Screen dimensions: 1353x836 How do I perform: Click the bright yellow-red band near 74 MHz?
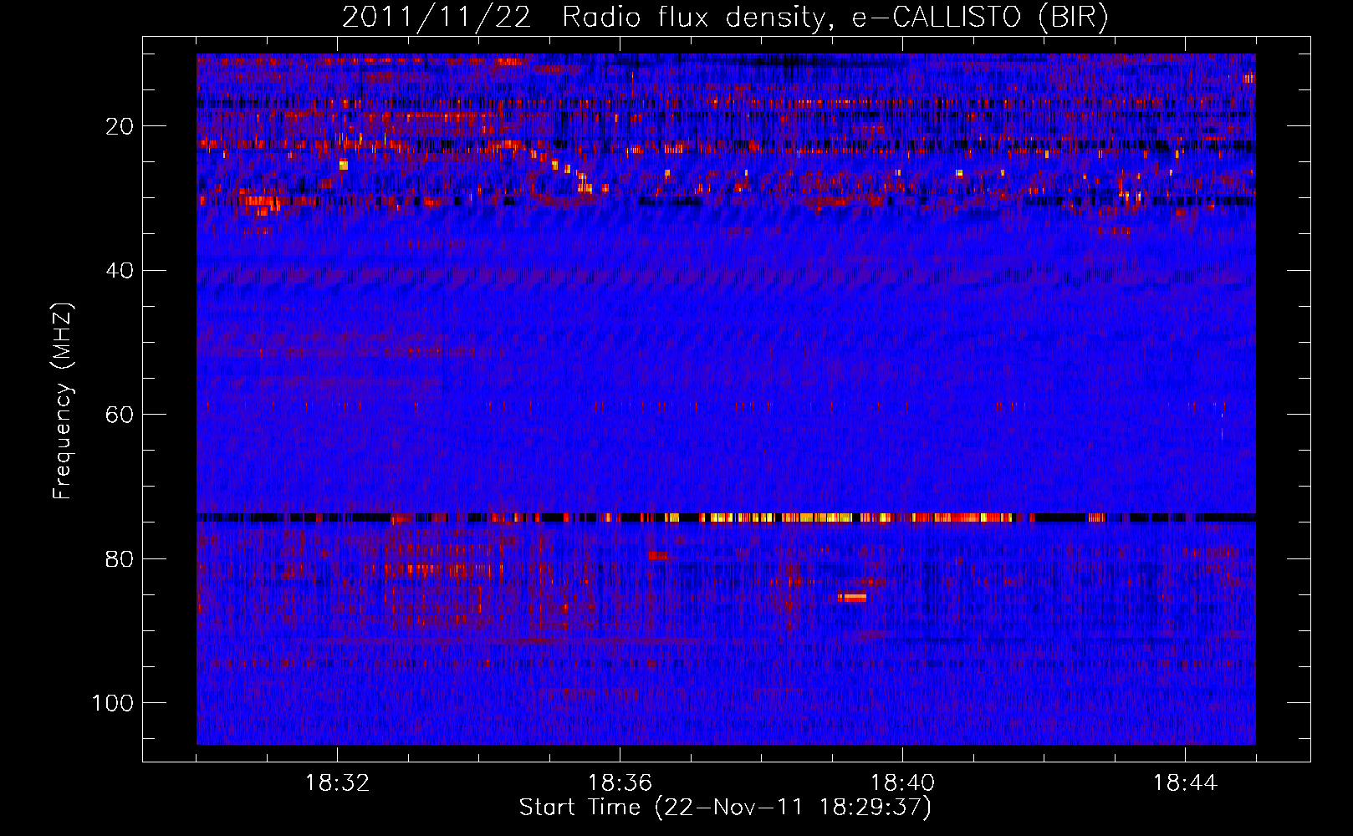tap(726, 517)
